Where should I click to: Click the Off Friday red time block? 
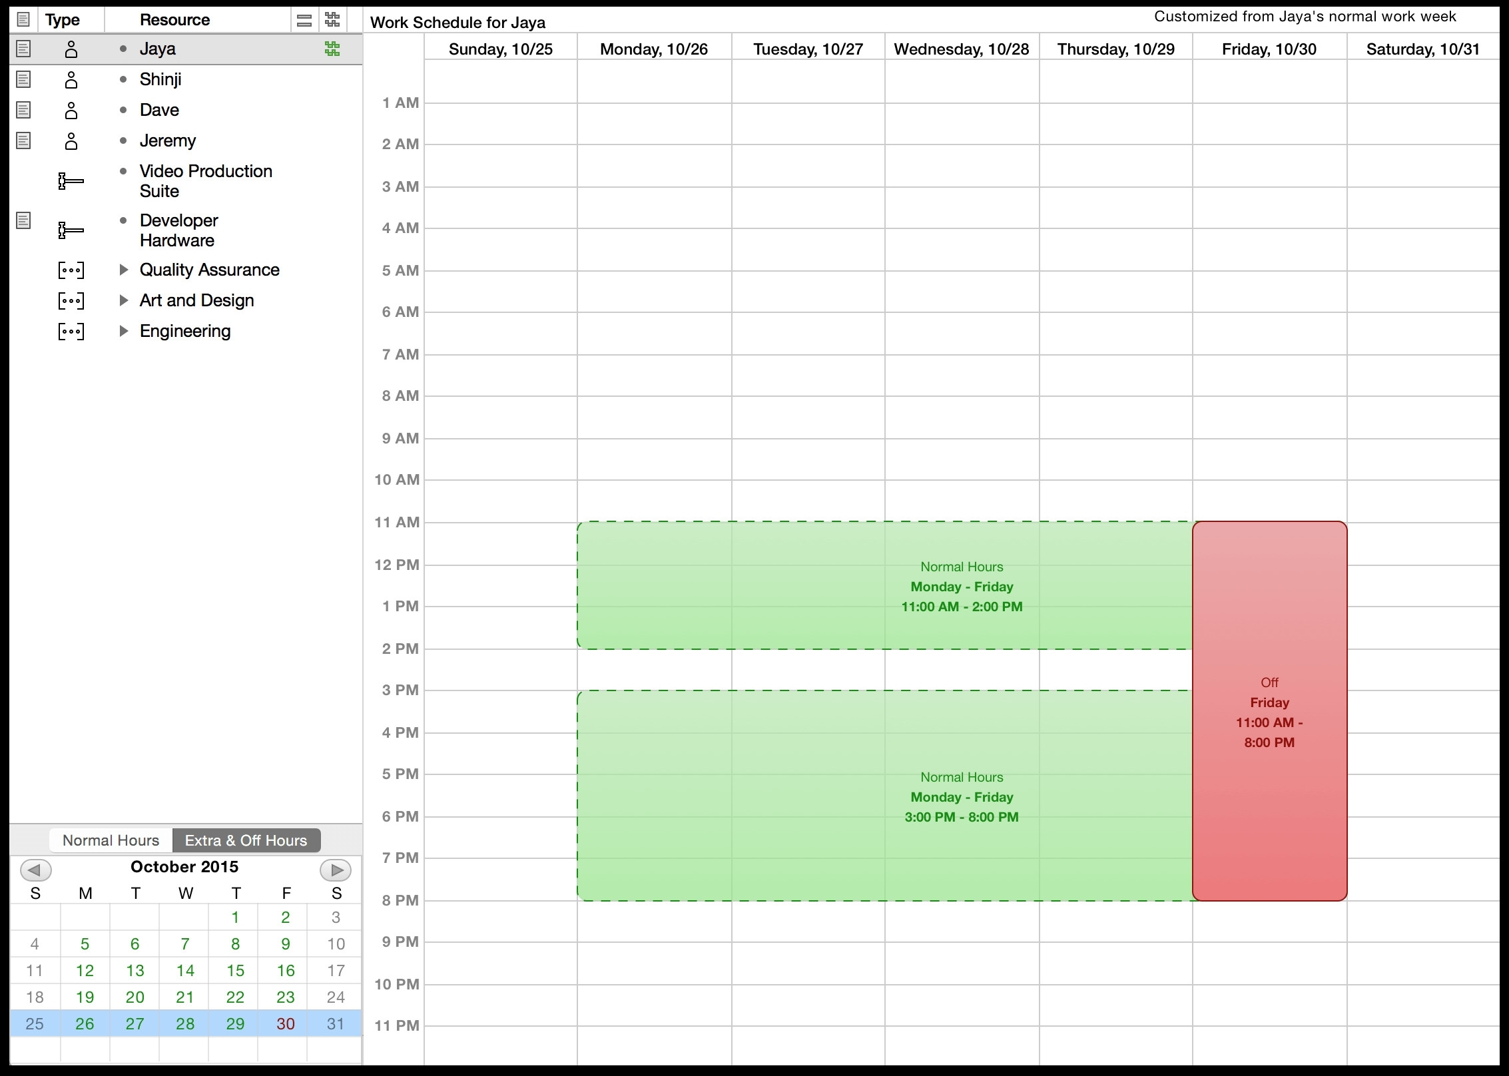tap(1268, 710)
